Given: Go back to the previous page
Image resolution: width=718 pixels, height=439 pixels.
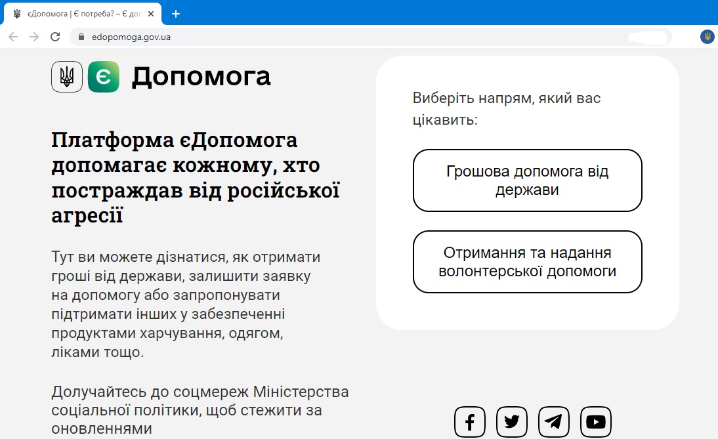Looking at the screenshot, I should tap(13, 37).
